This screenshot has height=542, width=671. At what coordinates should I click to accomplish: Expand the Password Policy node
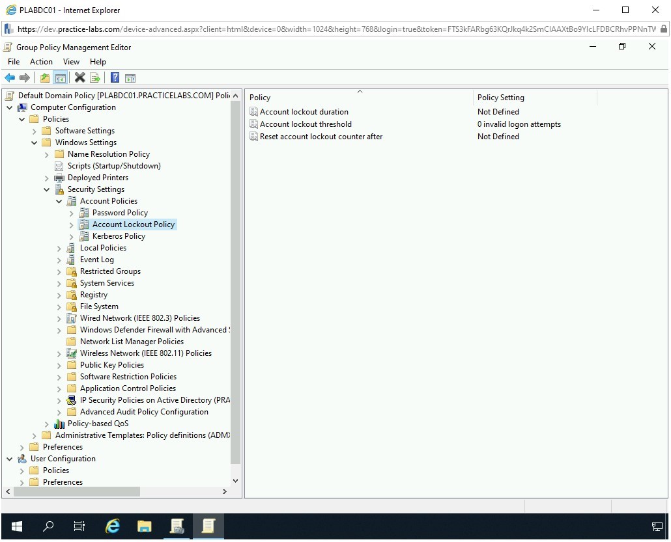(x=72, y=213)
